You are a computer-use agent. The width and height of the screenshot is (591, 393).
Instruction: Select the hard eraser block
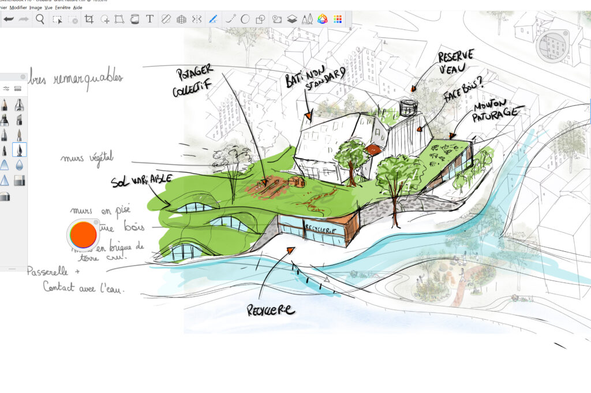[x=19, y=181]
